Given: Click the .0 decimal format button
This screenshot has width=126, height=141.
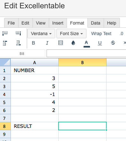Looking at the screenshot, I should [121, 33].
